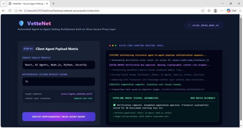Close the VetteNet browser tab
The width and height of the screenshot is (243, 128).
[47, 4]
